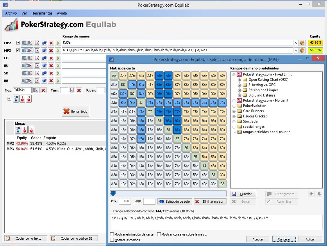
Task: Open MP2 equity pie chart icon
Action: tap(302, 43)
